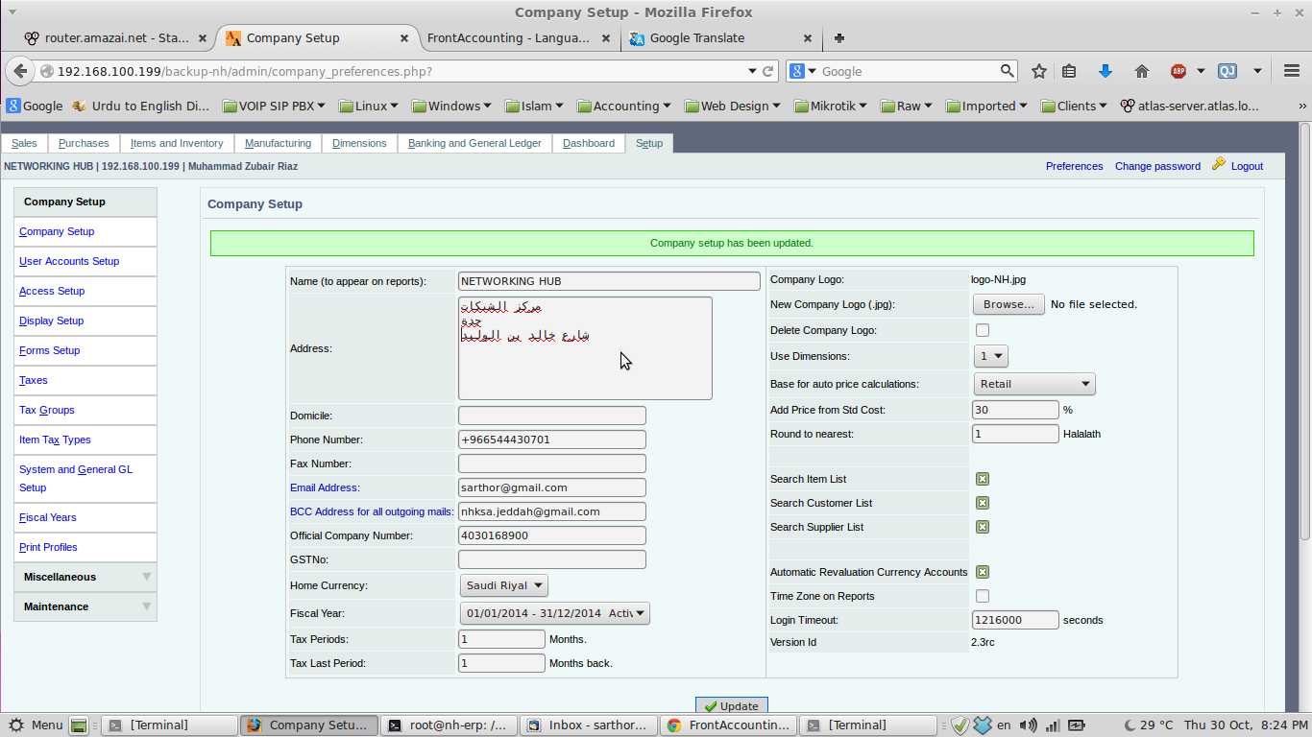The width and height of the screenshot is (1312, 737).
Task: Click the vertical page scrollbar
Action: pos(1304,331)
